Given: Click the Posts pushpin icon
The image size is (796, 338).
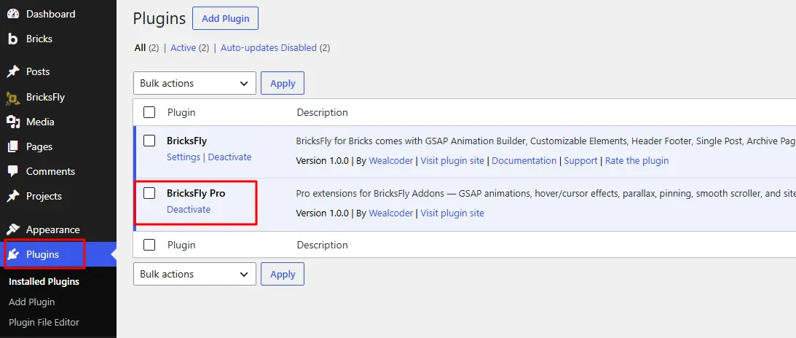Looking at the screenshot, I should [13, 71].
